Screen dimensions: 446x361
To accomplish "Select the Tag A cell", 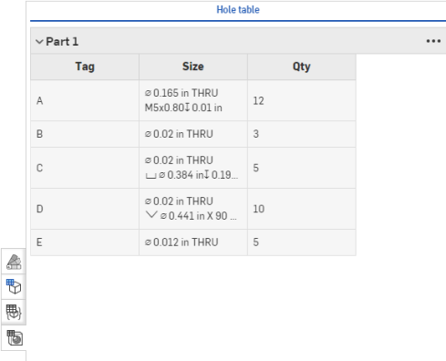I will click(x=85, y=100).
